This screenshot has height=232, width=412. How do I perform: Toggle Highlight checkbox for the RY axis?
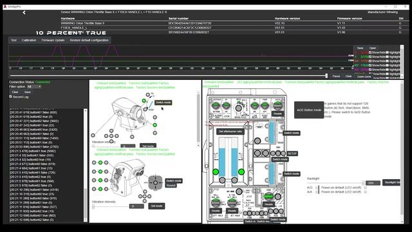coord(387,65)
